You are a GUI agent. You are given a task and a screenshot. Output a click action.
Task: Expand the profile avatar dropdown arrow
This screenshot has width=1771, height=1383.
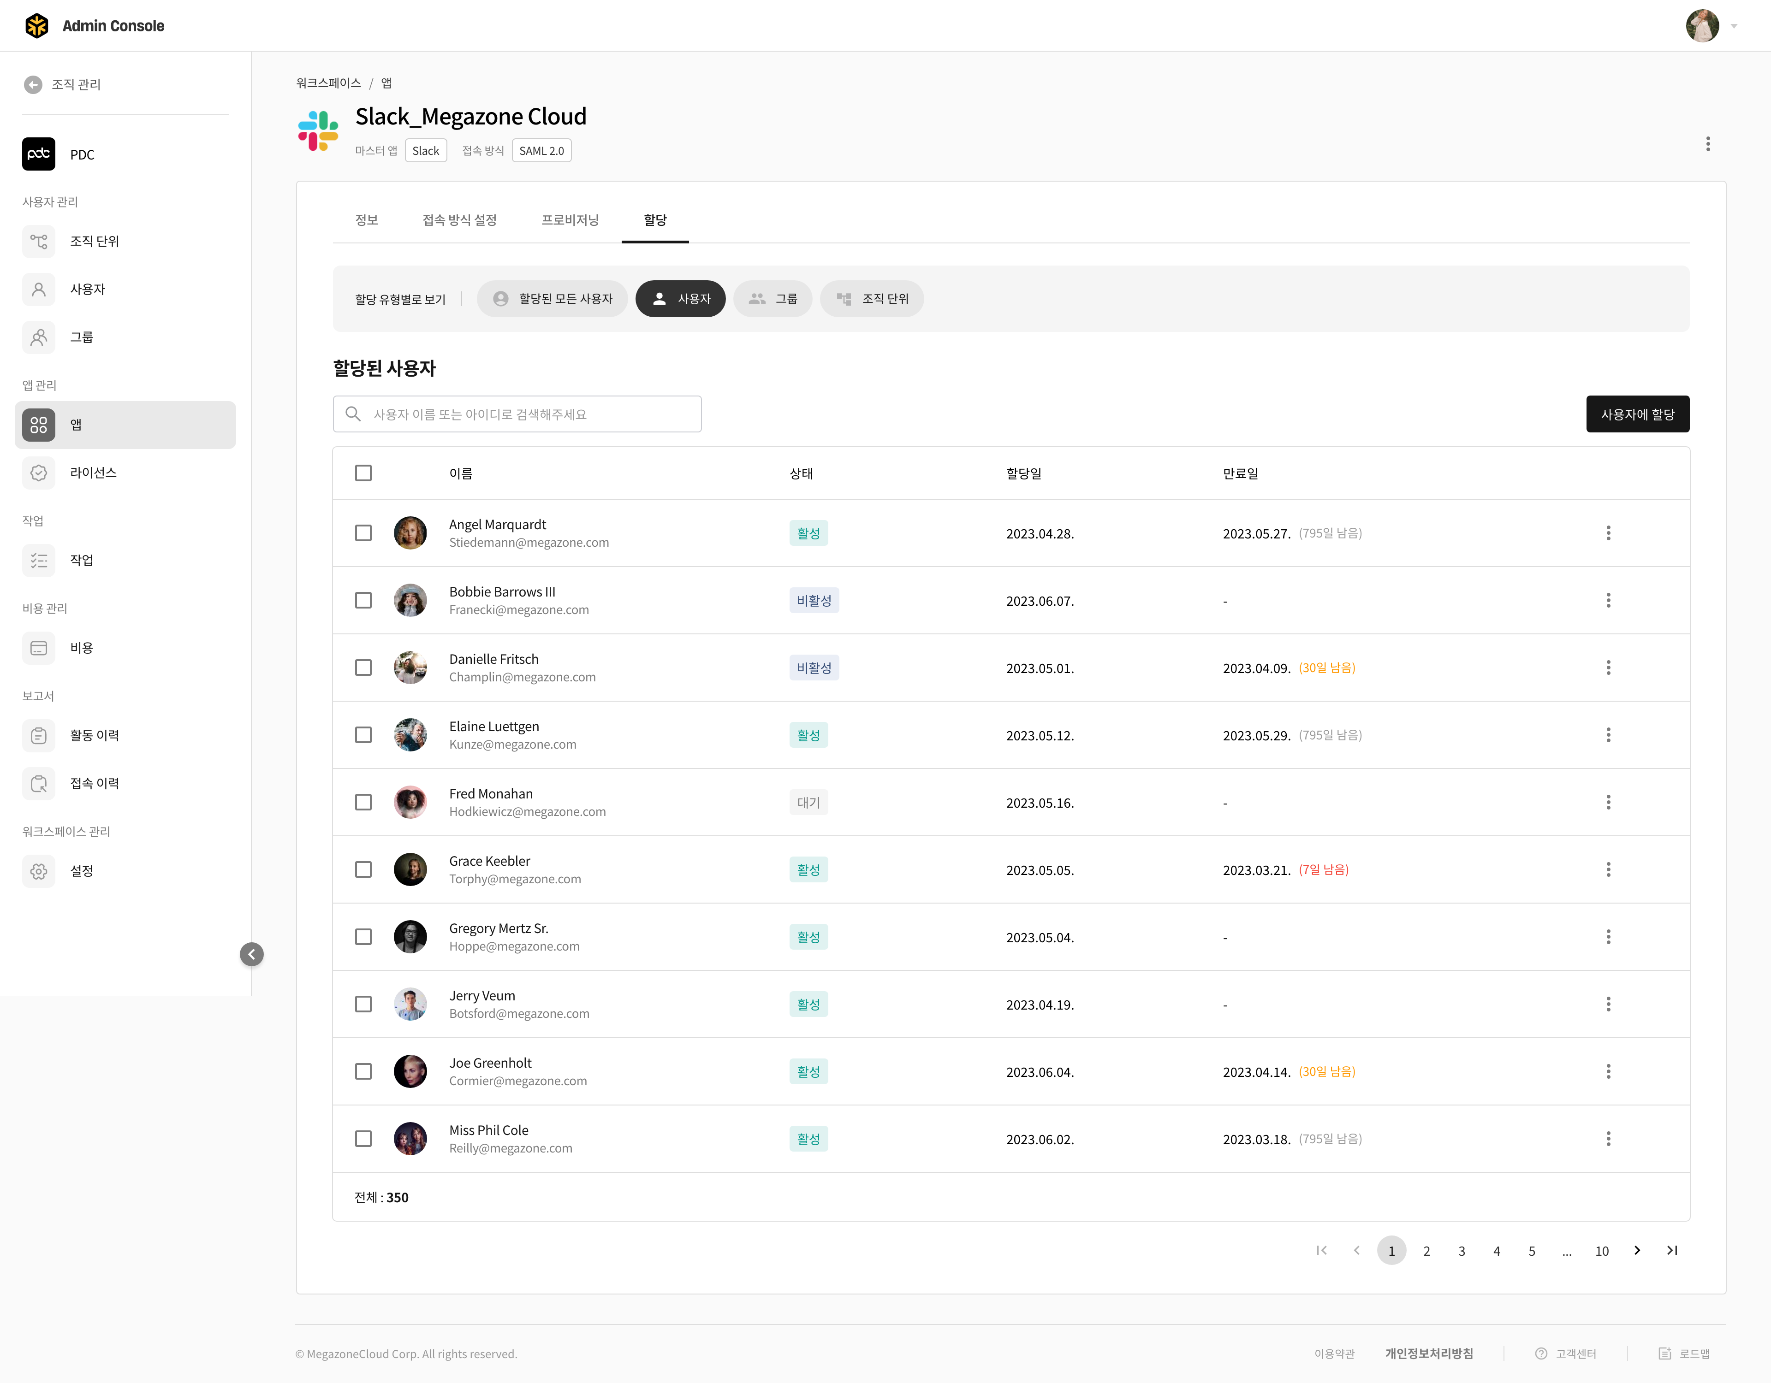coord(1734,26)
